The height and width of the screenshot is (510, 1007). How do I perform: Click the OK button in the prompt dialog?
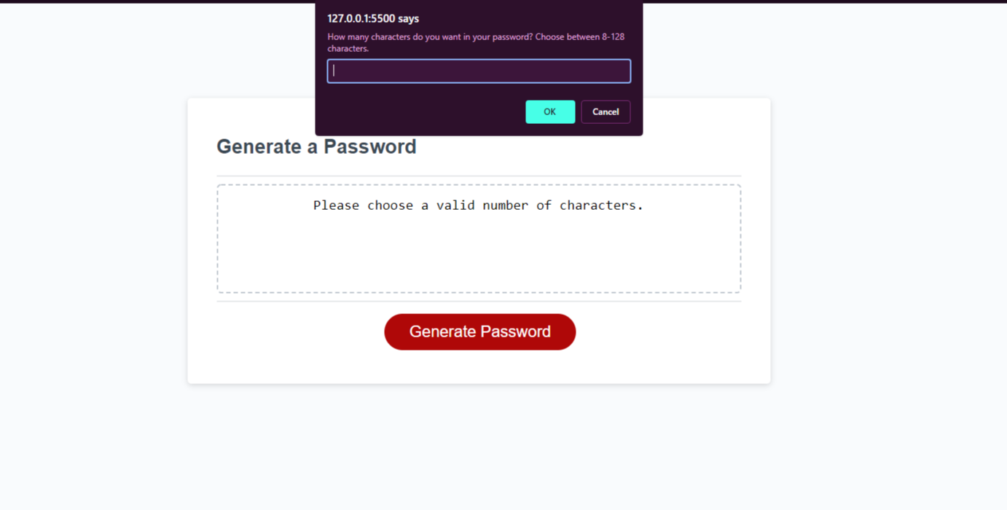550,111
